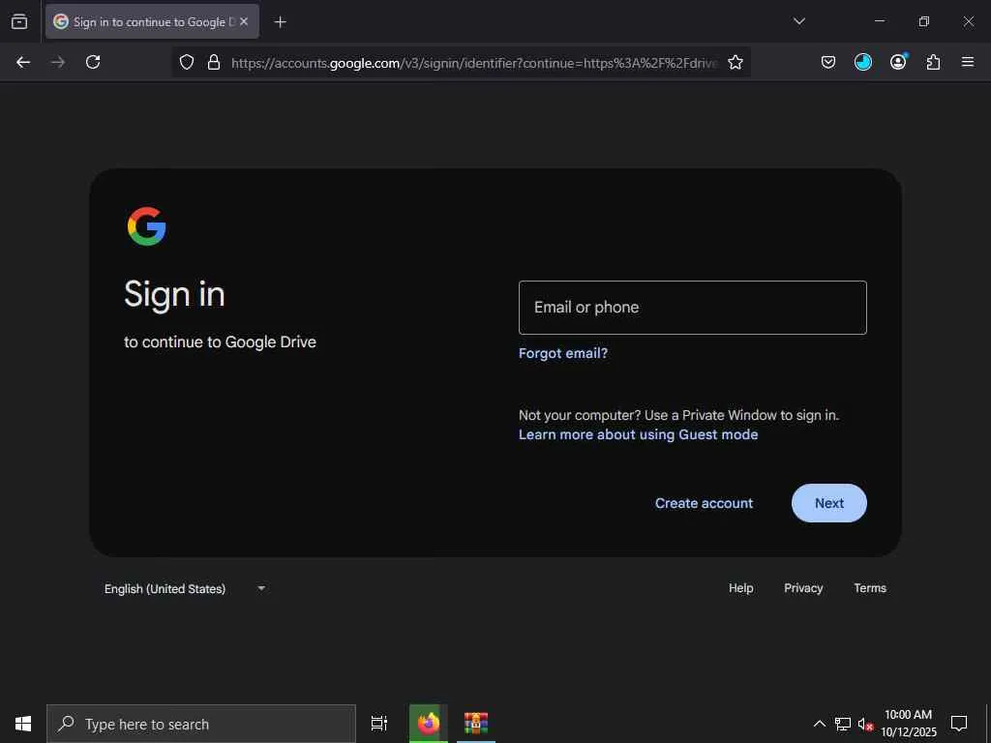Focus the Email or phone field
The width and height of the screenshot is (991, 743).
click(693, 308)
